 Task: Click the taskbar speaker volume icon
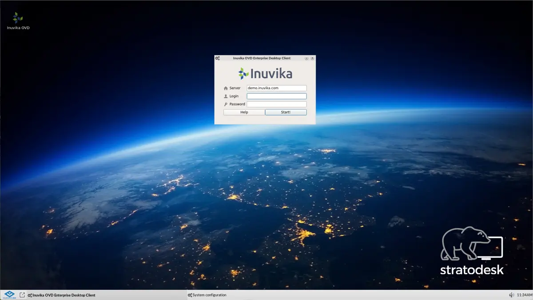[512, 295]
